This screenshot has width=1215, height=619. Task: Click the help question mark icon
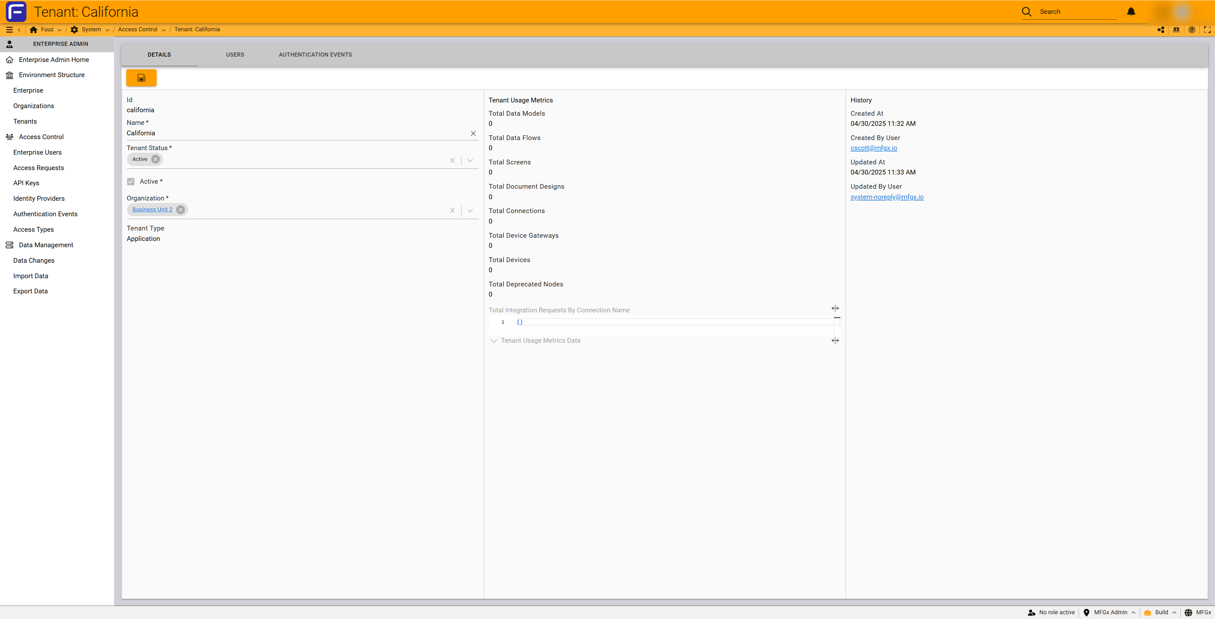(x=1192, y=30)
